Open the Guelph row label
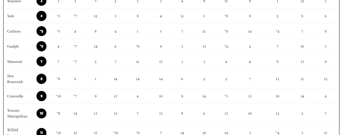The height and width of the screenshot is (135, 342). (13, 47)
